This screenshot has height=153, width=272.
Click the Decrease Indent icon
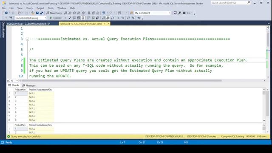[x=128, y=18]
